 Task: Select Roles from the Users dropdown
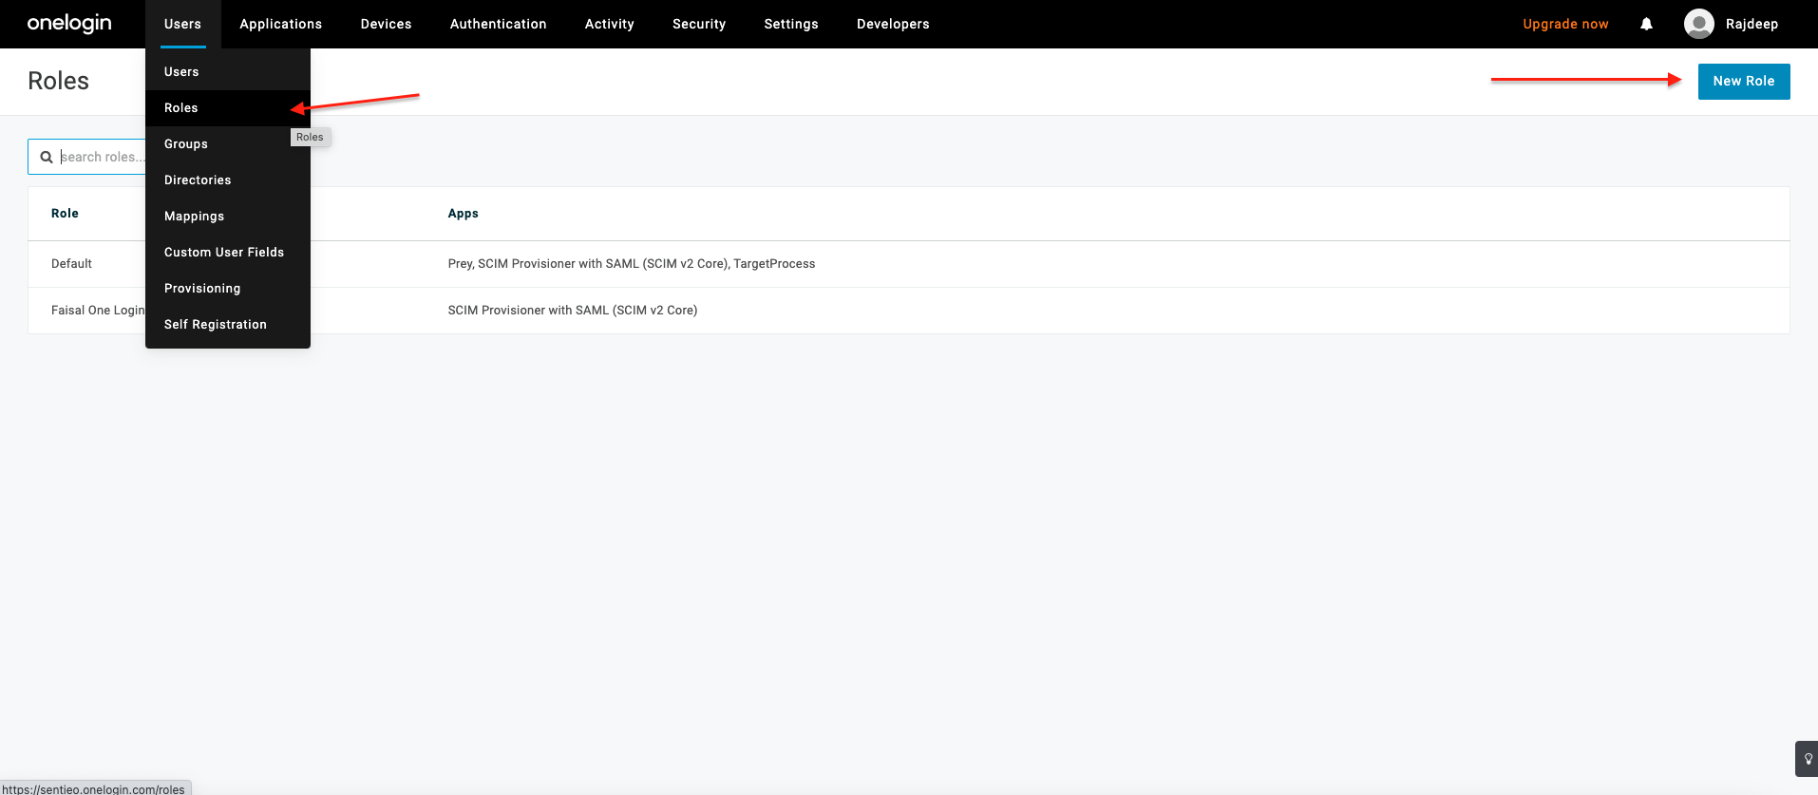click(181, 108)
